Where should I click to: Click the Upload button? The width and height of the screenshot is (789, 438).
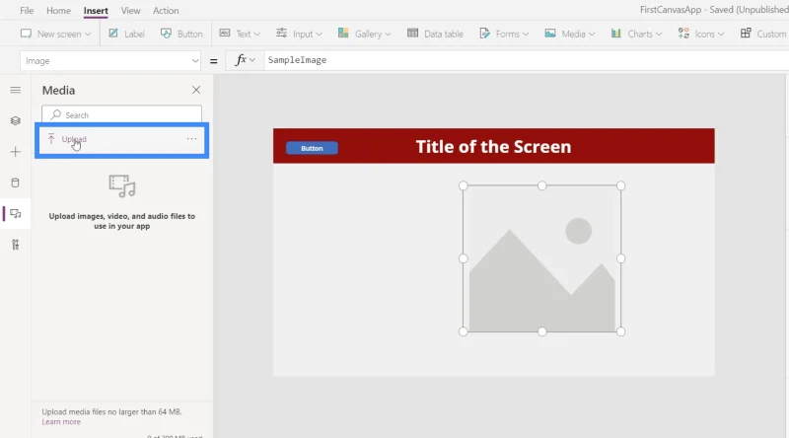67,139
